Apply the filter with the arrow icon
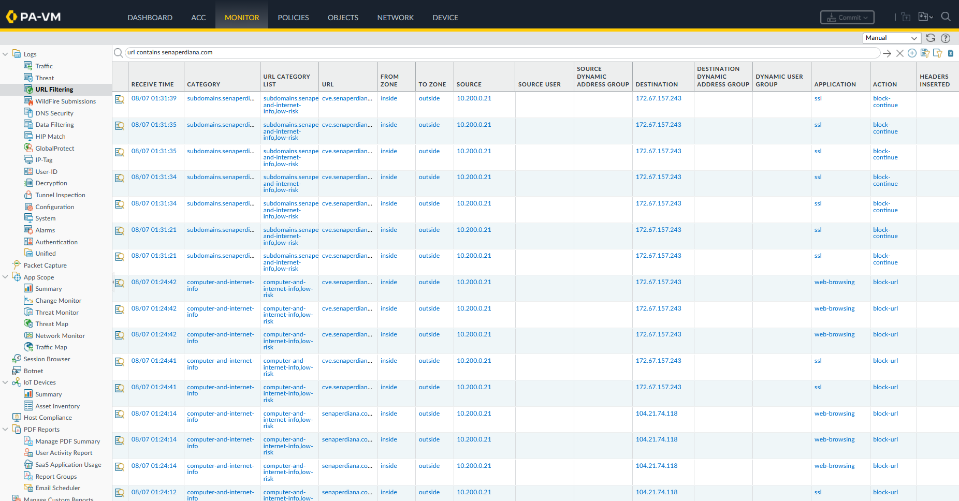Screen dimensions: 959x501 point(887,53)
